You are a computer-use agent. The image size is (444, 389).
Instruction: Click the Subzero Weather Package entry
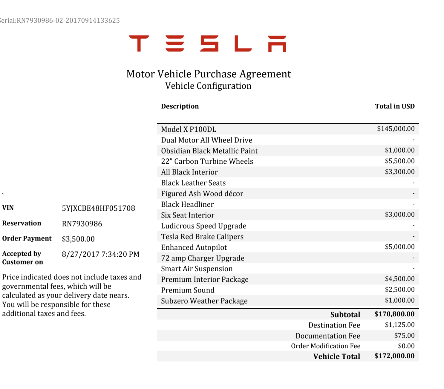coord(204,301)
